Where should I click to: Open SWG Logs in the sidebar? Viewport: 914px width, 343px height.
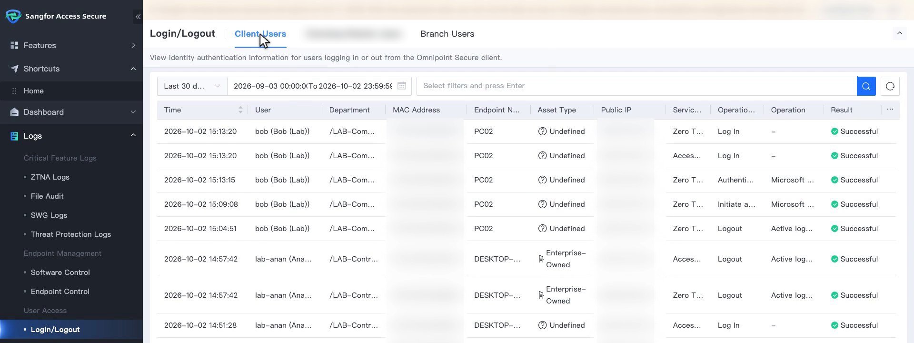coord(49,215)
